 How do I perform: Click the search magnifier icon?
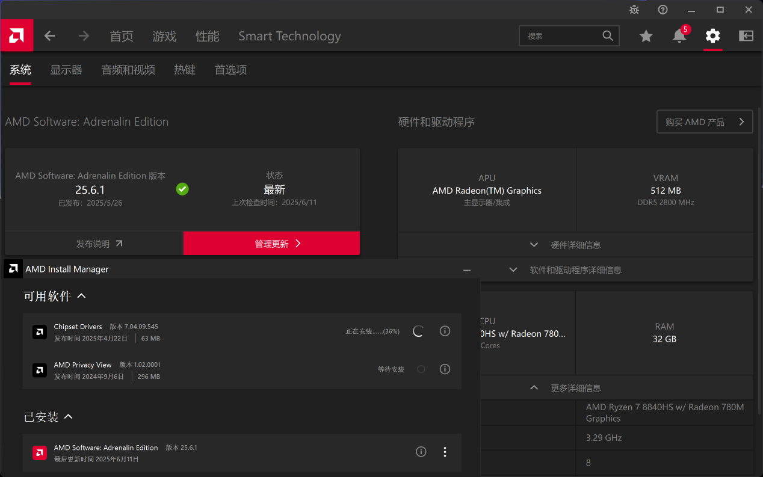coord(607,35)
